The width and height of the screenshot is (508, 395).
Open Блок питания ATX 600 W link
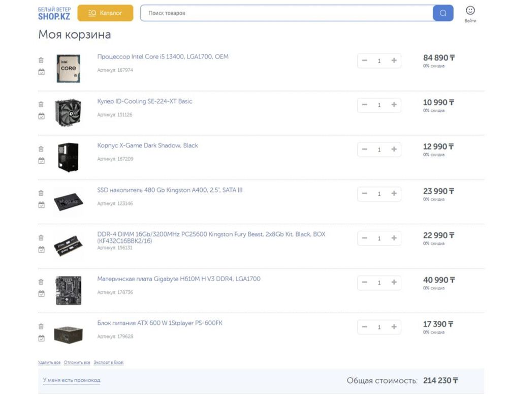(160, 323)
